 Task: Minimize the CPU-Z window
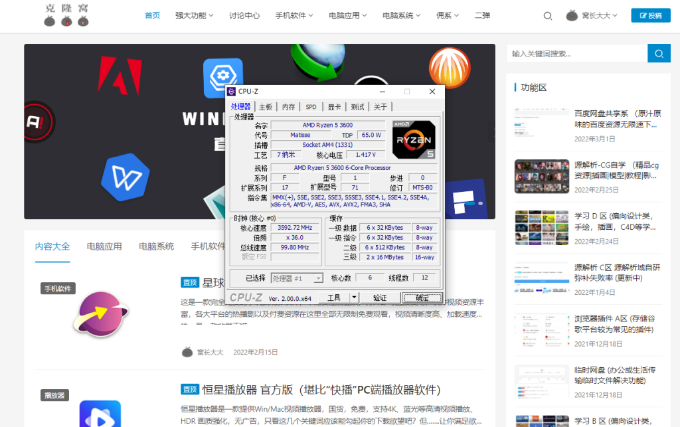[382, 92]
